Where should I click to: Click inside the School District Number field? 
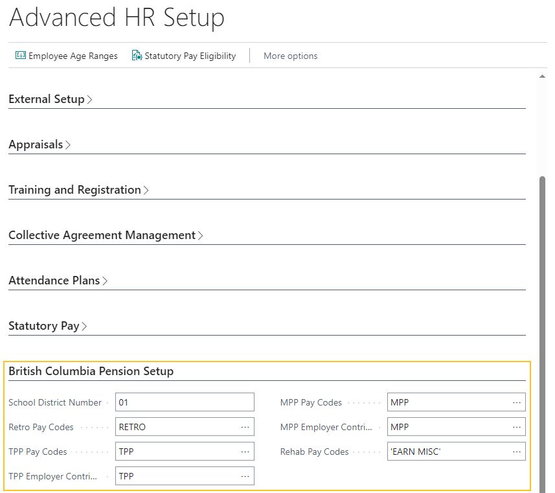click(x=185, y=402)
